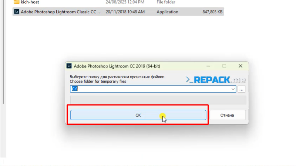Click the Application type cell

pyautogui.click(x=167, y=12)
